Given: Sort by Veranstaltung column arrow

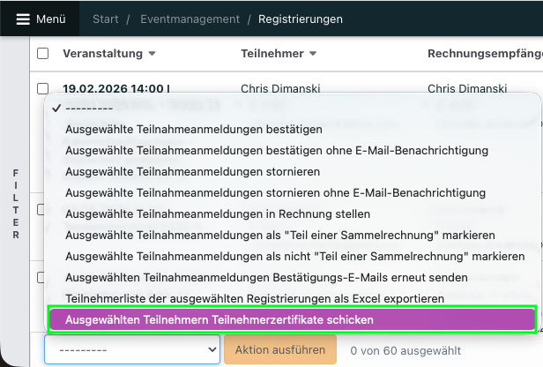Looking at the screenshot, I should (152, 54).
